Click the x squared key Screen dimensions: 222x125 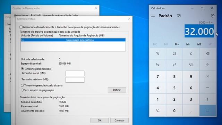pos(174,65)
